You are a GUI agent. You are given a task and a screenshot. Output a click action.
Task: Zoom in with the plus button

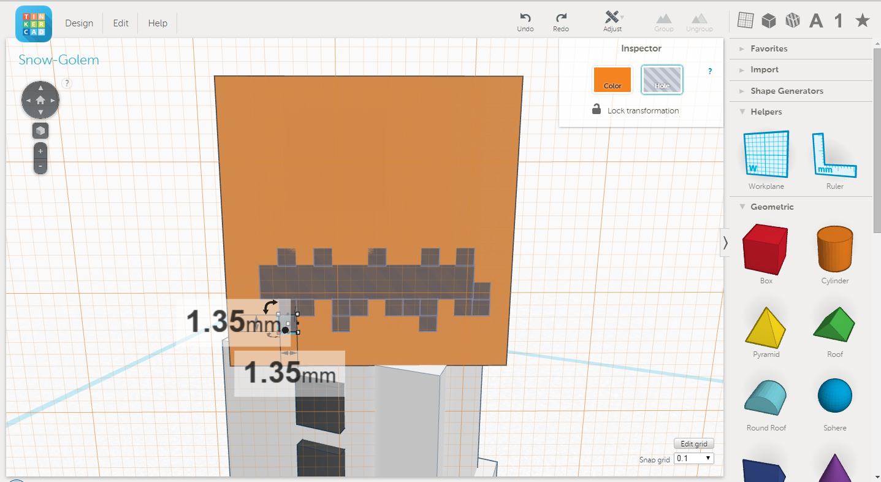[x=40, y=151]
